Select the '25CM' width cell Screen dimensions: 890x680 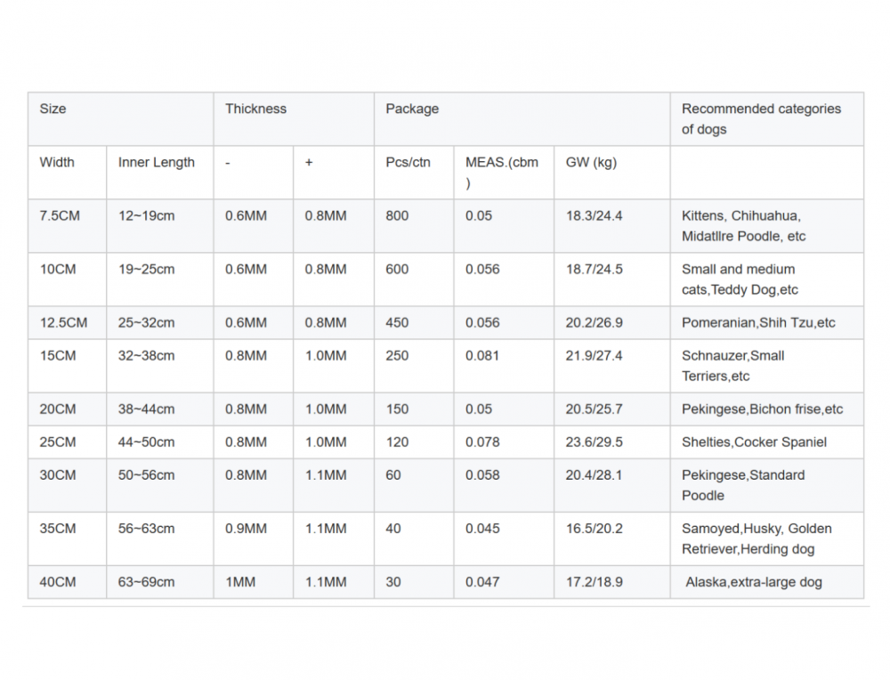[x=67, y=442]
